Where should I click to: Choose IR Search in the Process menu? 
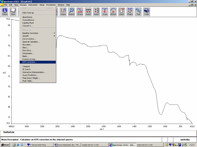(x=38, y=69)
